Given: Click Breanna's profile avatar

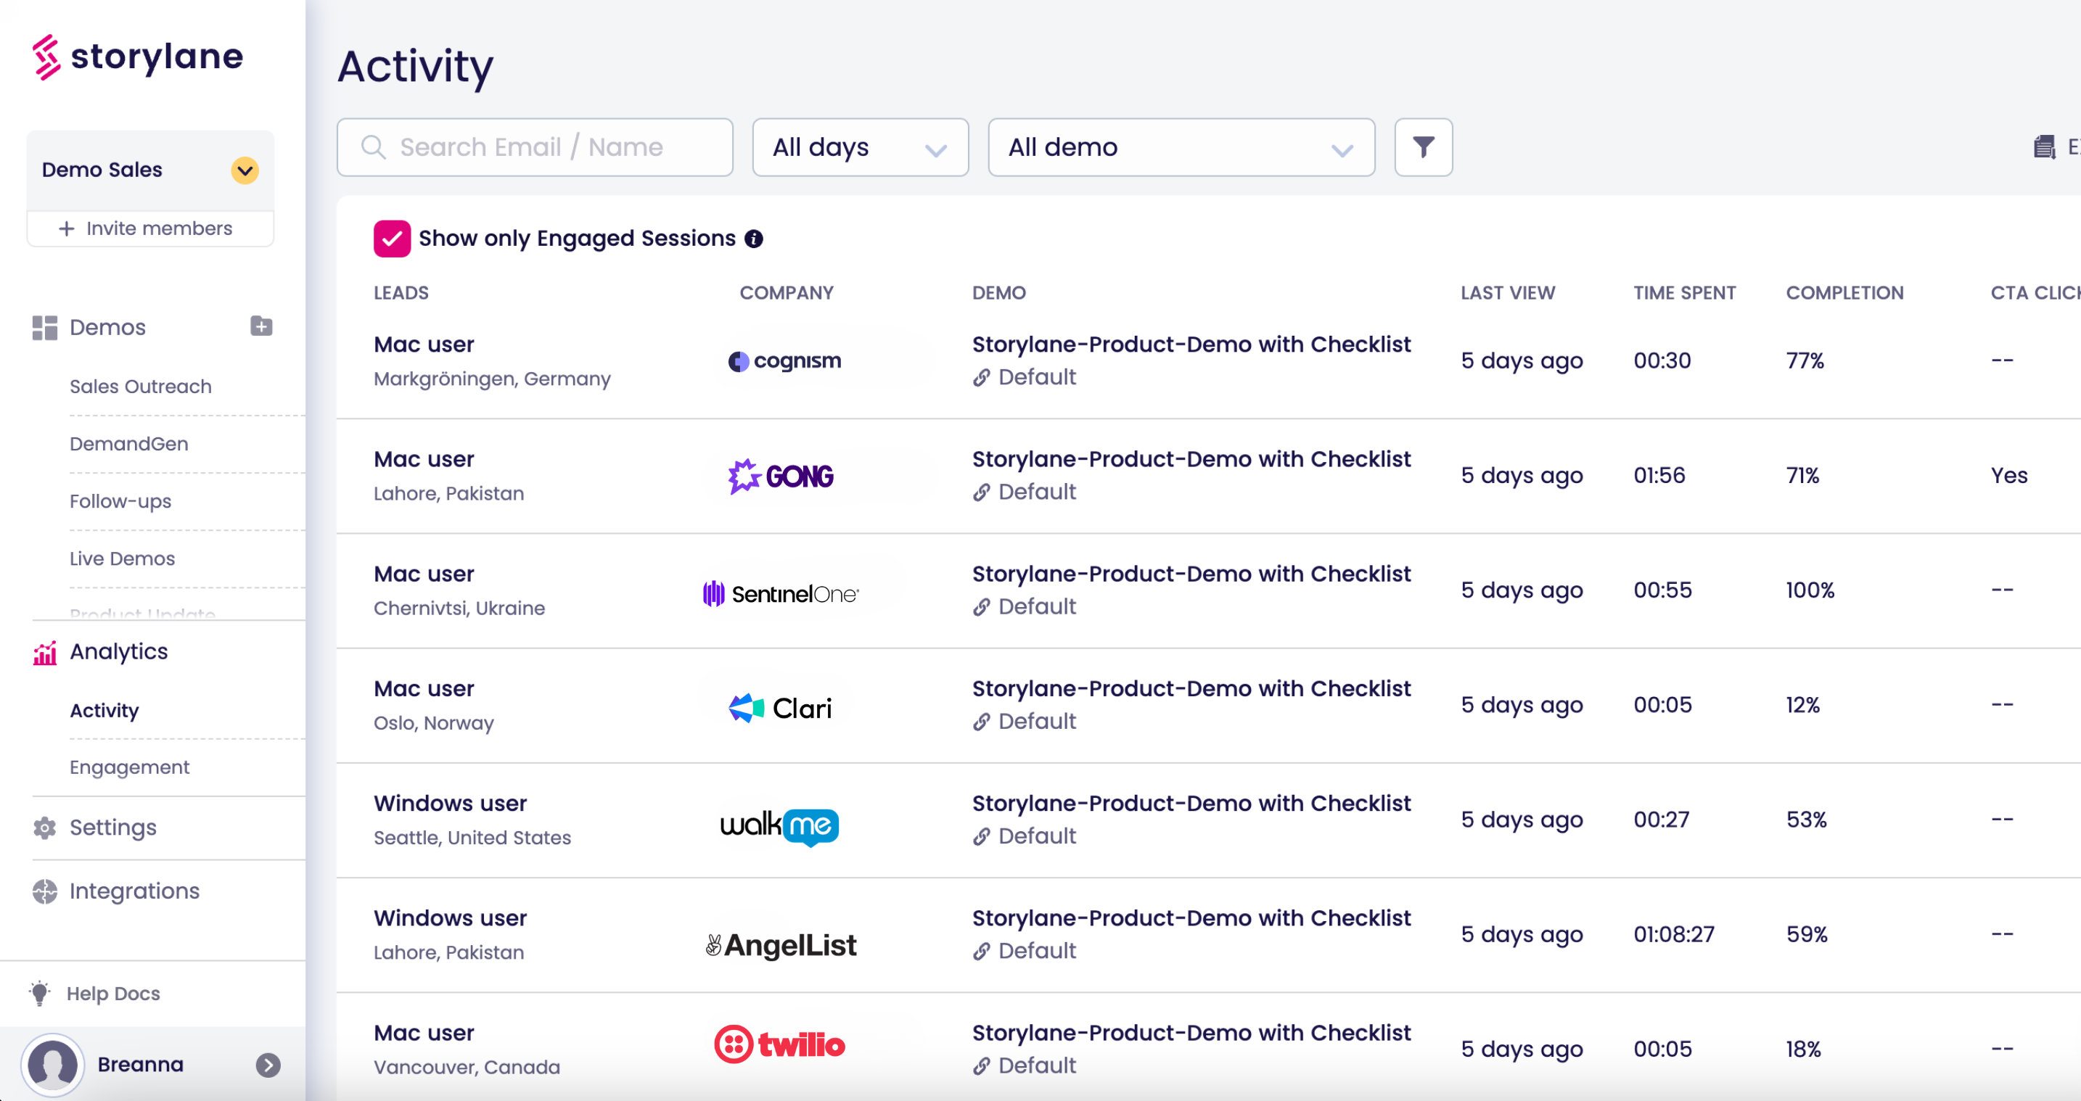Looking at the screenshot, I should click(x=53, y=1064).
